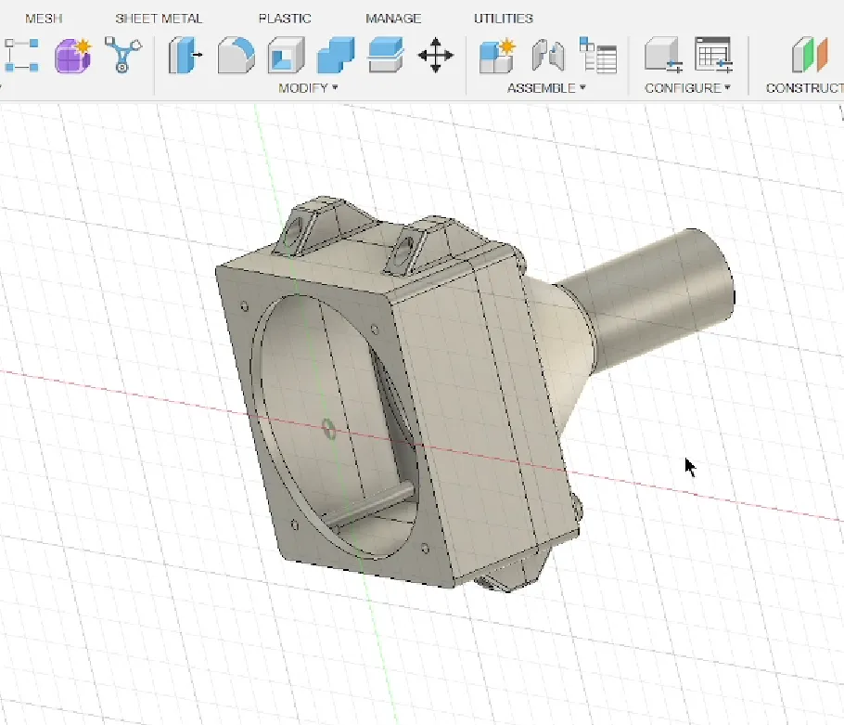The image size is (844, 725).
Task: Select the Offset Face tool
Action: (x=386, y=55)
